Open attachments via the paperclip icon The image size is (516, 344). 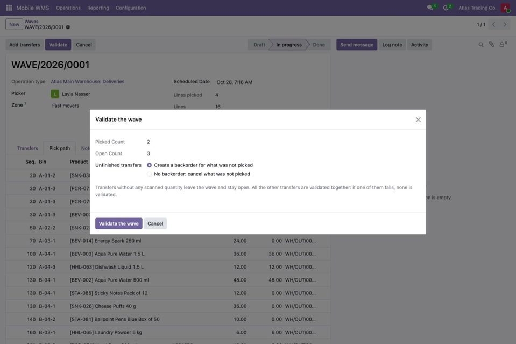coord(491,45)
